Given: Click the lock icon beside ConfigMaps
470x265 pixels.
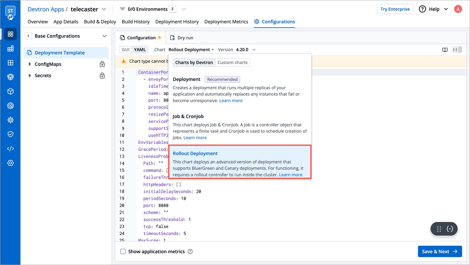Looking at the screenshot, I should tap(102, 64).
